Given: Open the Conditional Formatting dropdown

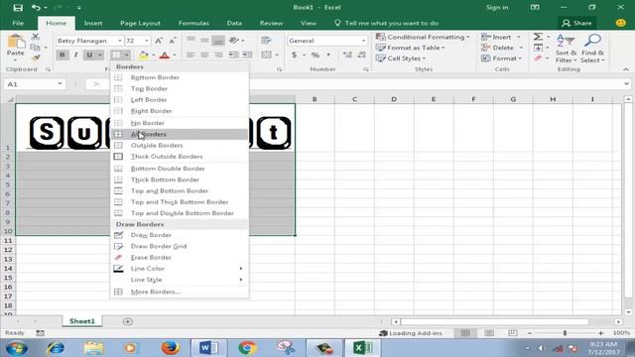Looking at the screenshot, I should 423,37.
